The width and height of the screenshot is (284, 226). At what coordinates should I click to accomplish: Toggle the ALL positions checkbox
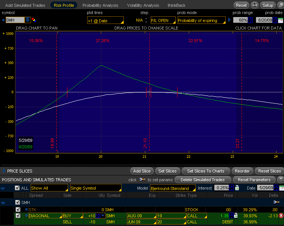(17, 188)
